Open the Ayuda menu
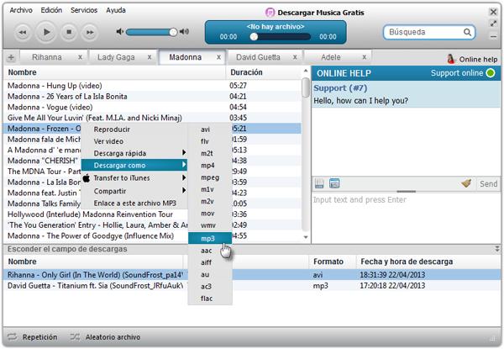This screenshot has width=504, height=349. (116, 10)
